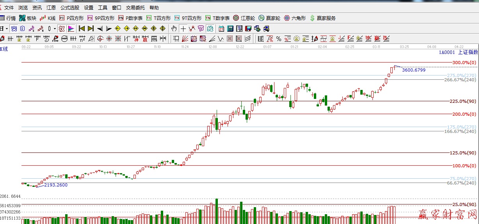Jump to first bar with skip-back icon
479x224 pixels.
coord(82,29)
